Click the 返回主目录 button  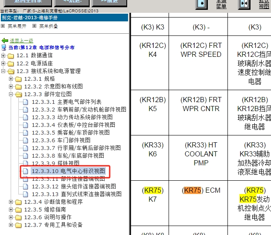click(x=28, y=3)
